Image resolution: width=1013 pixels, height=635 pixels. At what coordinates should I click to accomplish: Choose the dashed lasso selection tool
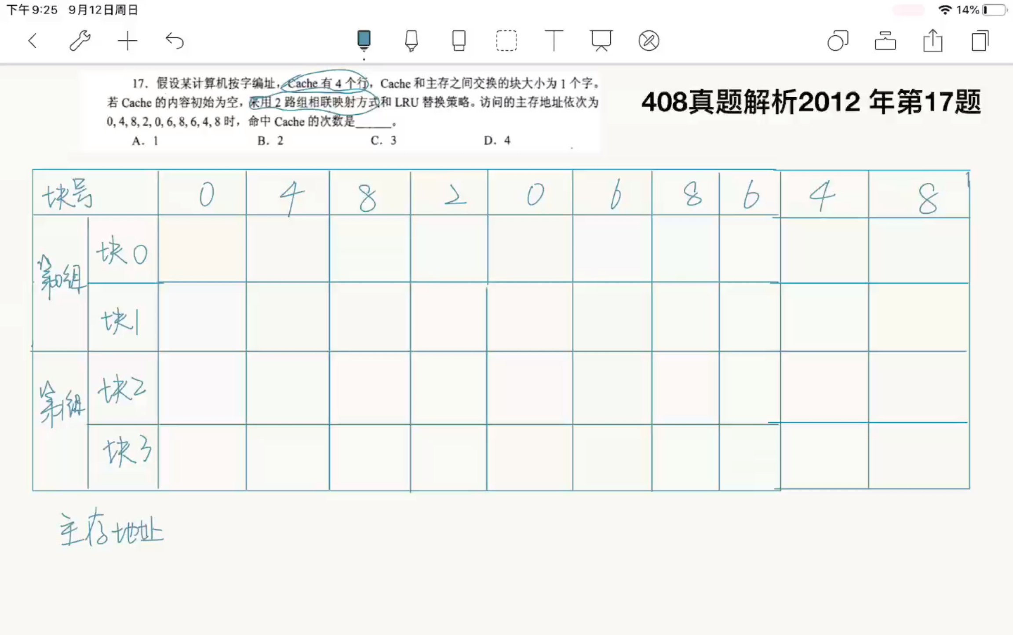click(x=506, y=41)
